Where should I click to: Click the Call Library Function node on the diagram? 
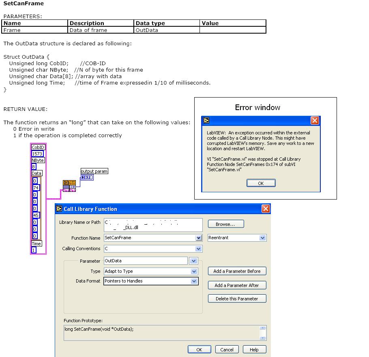pyautogui.click(x=69, y=186)
